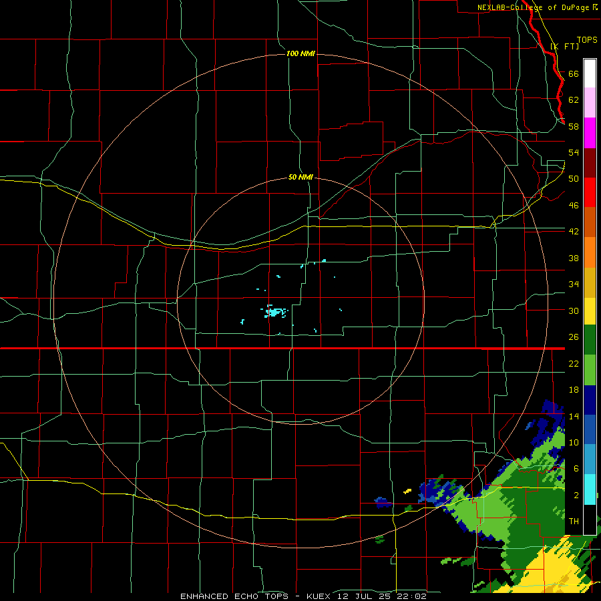Click the yellow legend swatch beside 30
This screenshot has height=601, width=601.
point(590,311)
